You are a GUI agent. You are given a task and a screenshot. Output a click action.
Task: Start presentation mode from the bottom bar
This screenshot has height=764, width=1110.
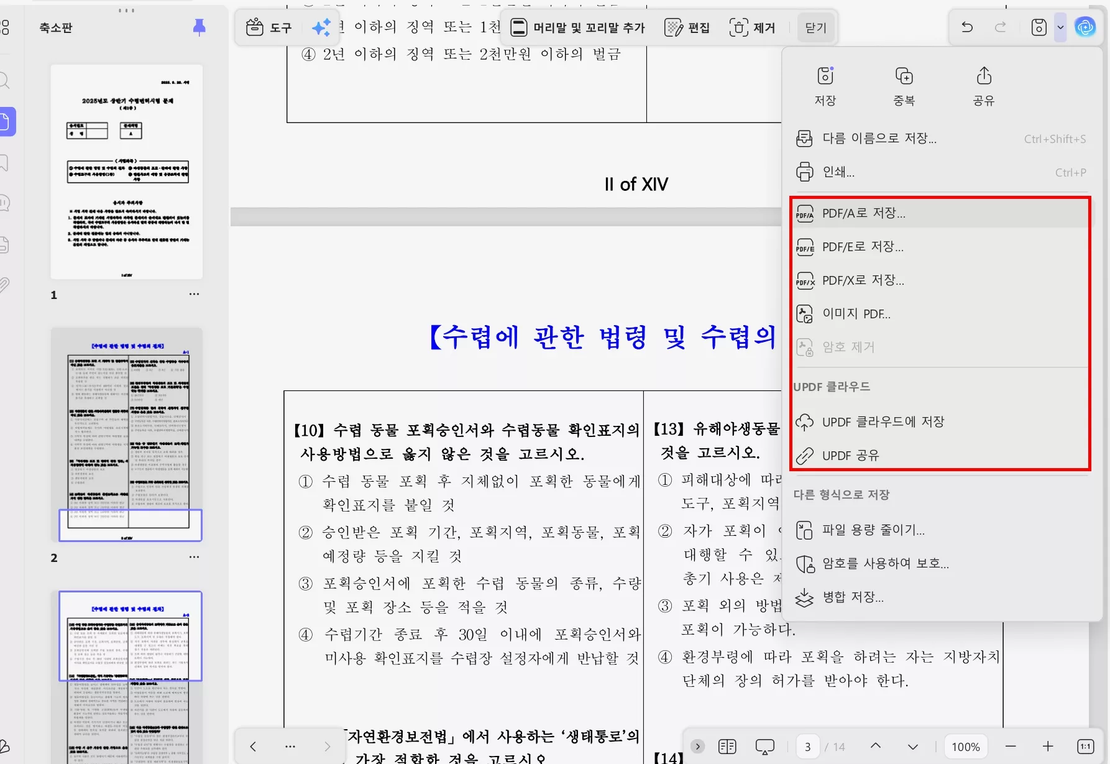point(764,745)
